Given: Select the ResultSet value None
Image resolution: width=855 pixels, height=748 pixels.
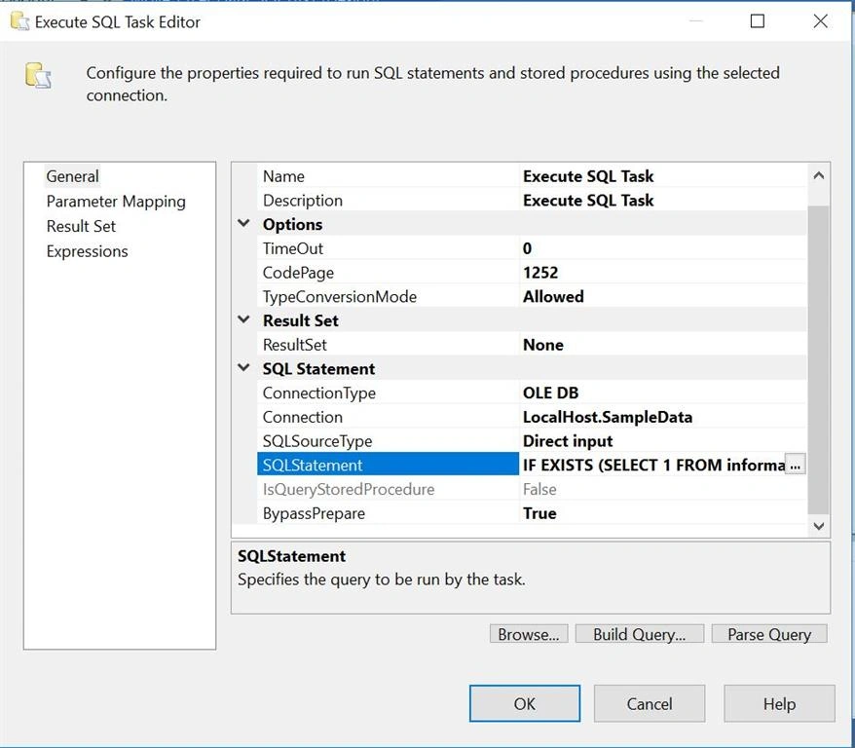Looking at the screenshot, I should click(662, 345).
